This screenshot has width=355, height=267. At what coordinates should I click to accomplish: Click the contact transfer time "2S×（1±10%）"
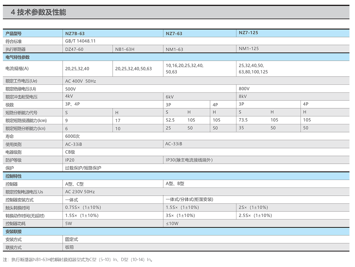254,208
